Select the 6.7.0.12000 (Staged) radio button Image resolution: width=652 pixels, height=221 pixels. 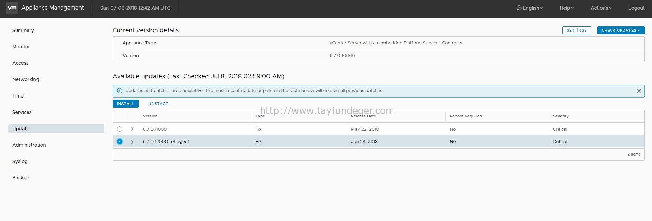coord(120,141)
